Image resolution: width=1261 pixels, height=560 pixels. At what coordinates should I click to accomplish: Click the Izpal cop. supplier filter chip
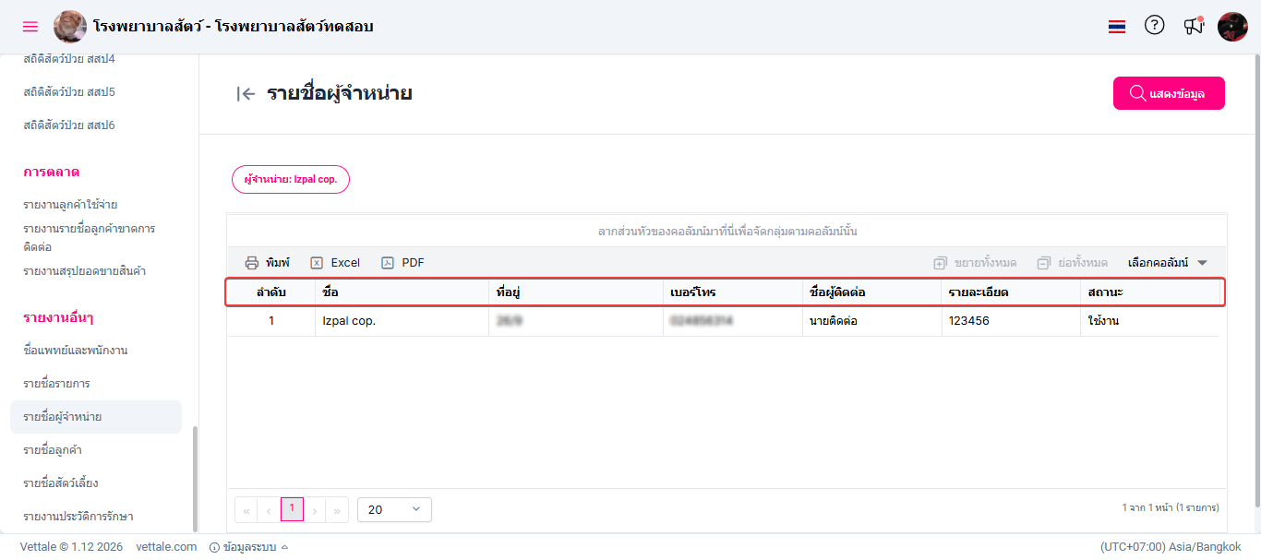pos(290,179)
